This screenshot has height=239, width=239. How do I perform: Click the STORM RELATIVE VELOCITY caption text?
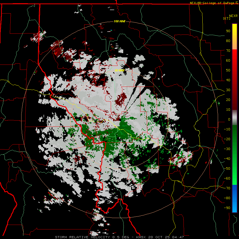point(82,237)
